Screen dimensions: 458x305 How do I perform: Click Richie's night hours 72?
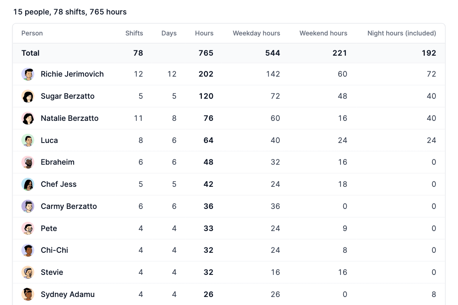click(x=432, y=74)
